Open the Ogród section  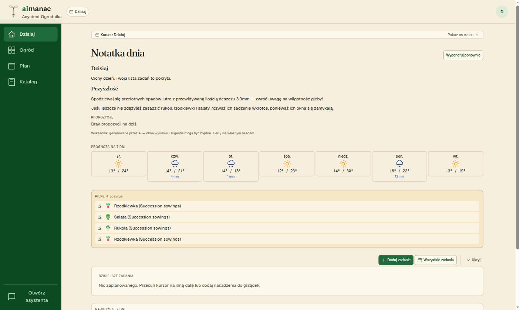(31, 50)
